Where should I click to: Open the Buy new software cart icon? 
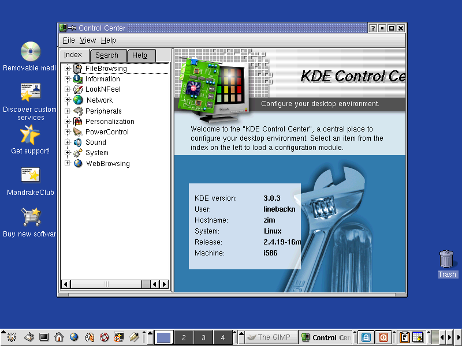[x=31, y=217]
